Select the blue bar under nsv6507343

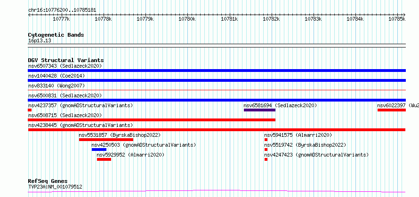[x=217, y=71]
